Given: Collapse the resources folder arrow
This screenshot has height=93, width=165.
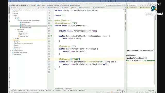Looking at the screenshot, I should pyautogui.click(x=15, y=29).
